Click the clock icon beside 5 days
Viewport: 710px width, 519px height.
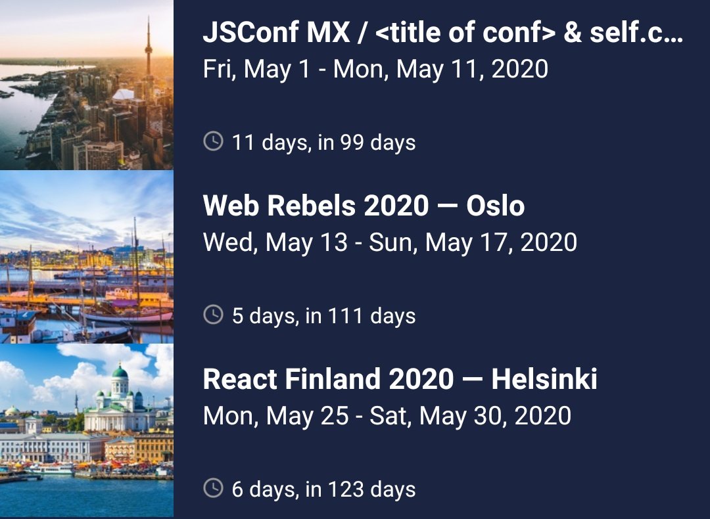[x=213, y=315]
